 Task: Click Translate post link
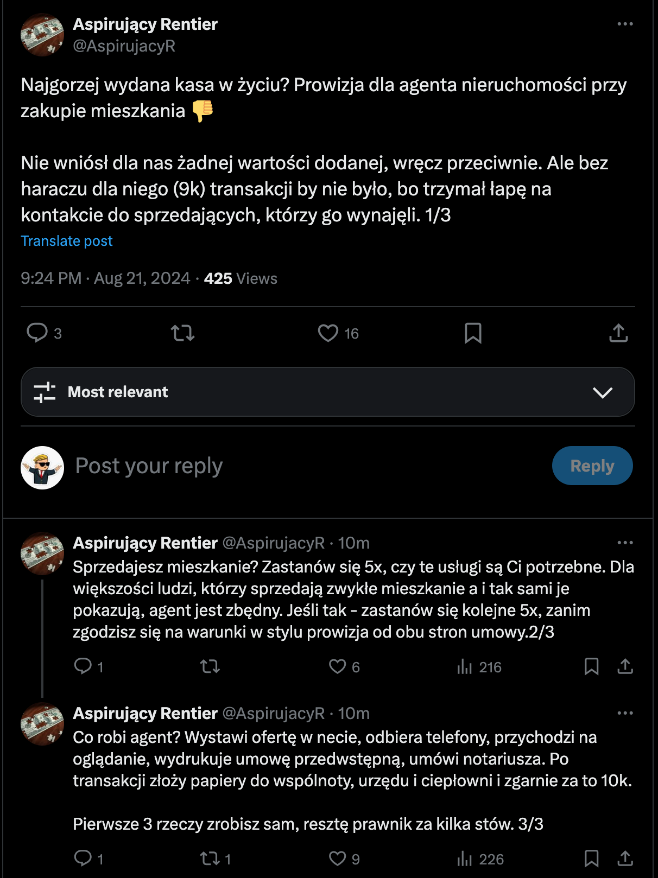click(x=67, y=241)
